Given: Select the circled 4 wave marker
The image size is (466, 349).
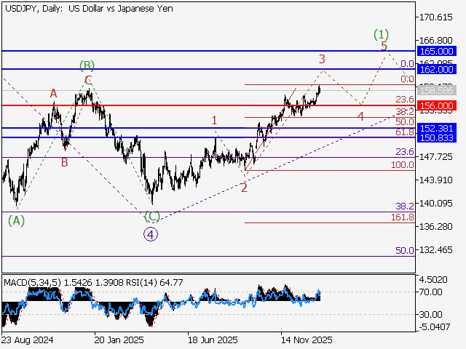Looking at the screenshot, I should [x=150, y=234].
